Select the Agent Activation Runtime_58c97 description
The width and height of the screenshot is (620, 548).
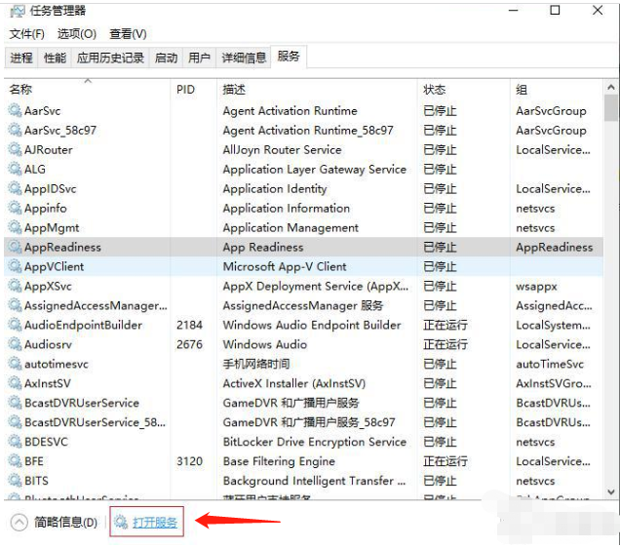click(308, 130)
